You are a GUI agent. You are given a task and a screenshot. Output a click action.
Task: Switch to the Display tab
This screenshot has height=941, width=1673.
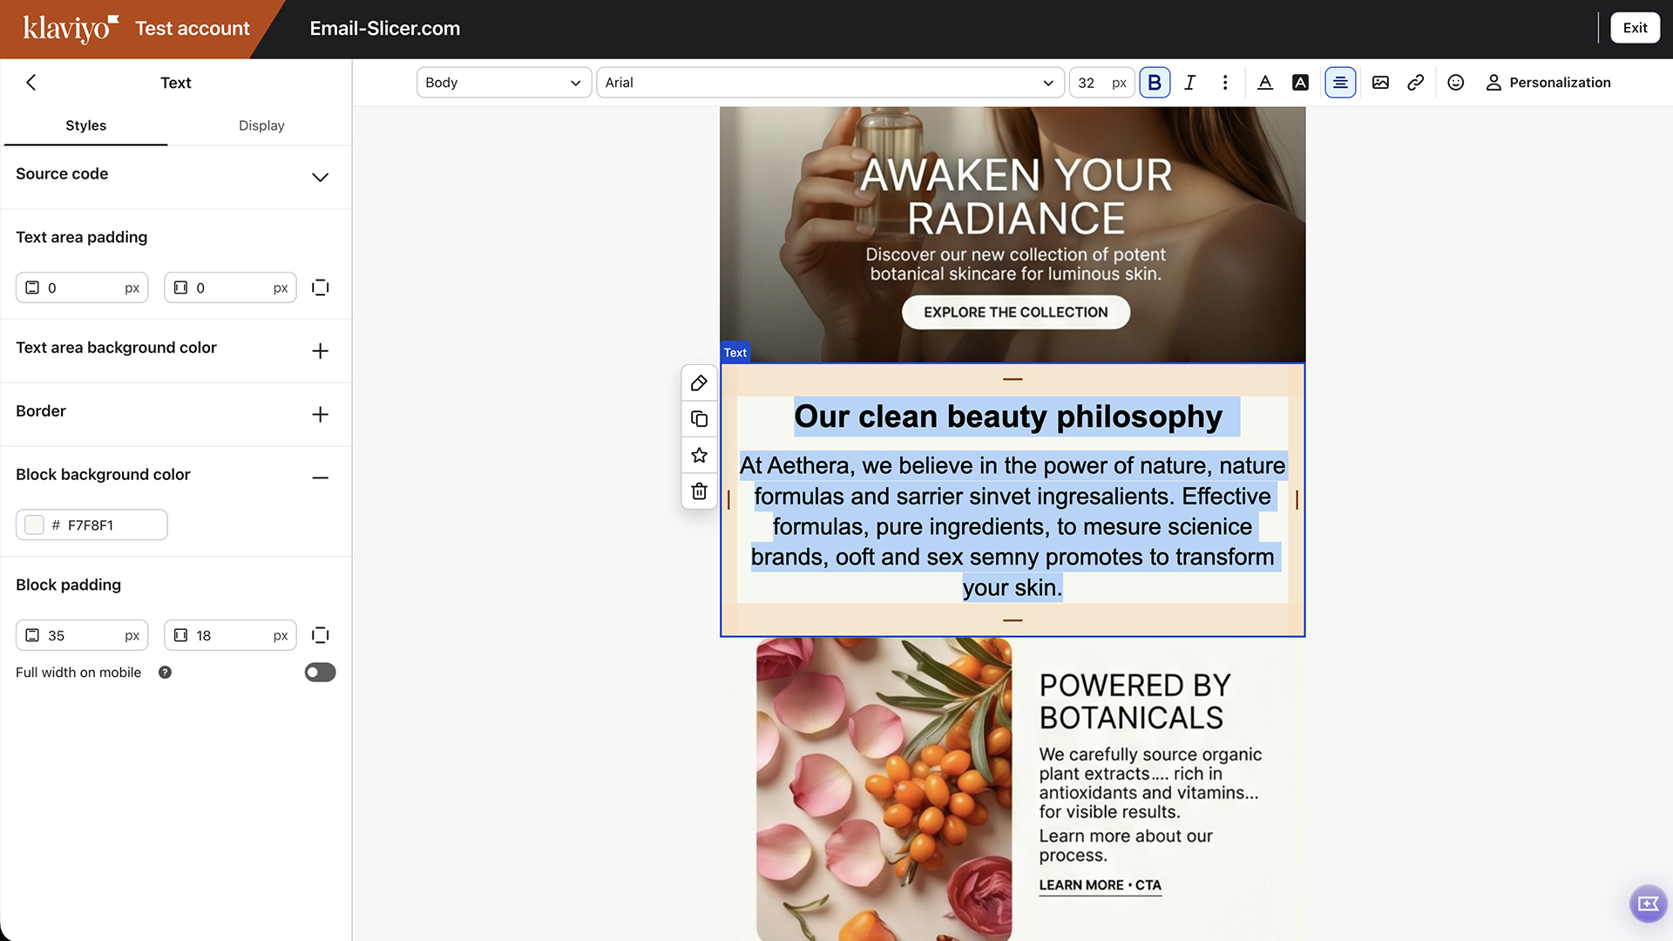pos(261,125)
